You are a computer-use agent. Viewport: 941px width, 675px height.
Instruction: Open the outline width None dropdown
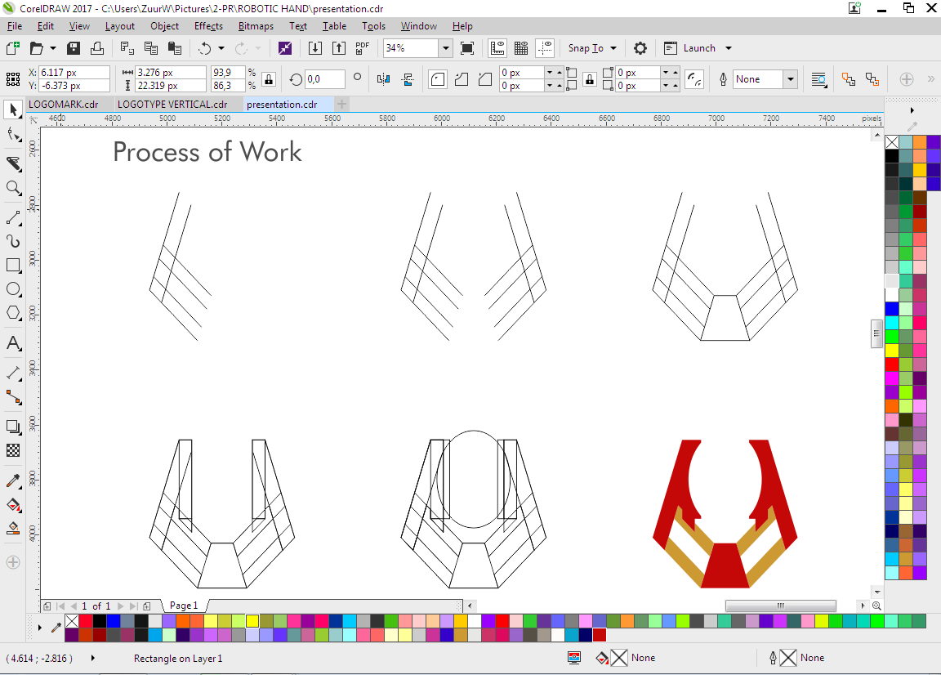(791, 78)
